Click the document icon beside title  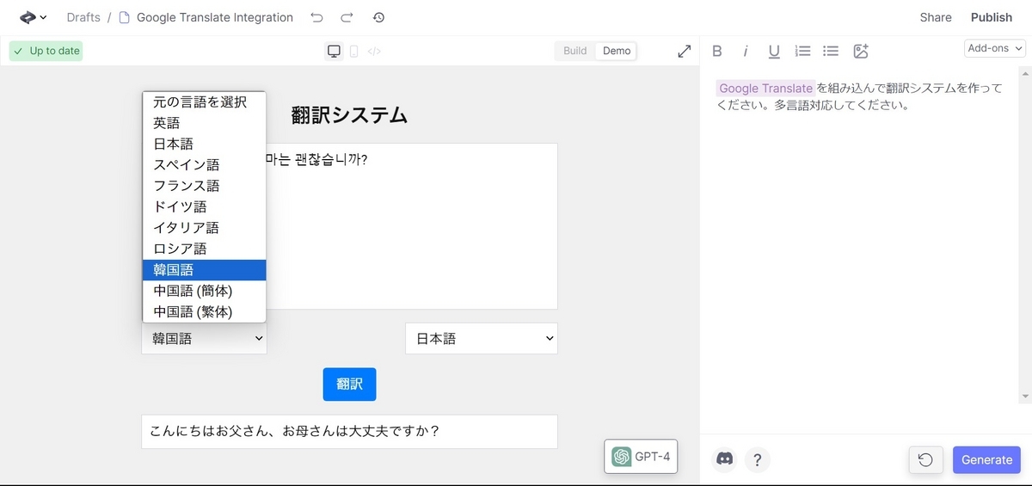click(x=124, y=17)
